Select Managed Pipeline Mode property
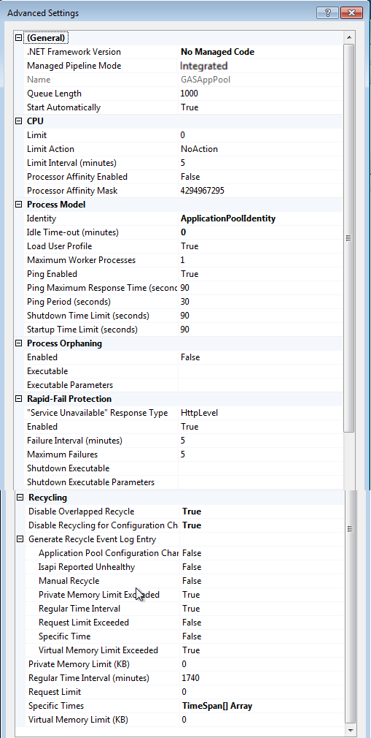 tap(74, 66)
